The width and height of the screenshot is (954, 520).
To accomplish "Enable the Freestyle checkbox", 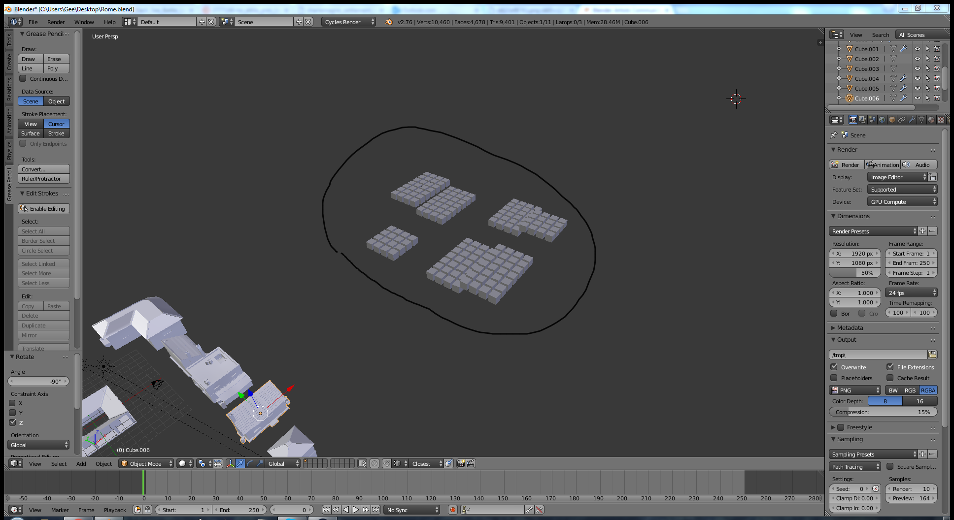I will point(841,427).
